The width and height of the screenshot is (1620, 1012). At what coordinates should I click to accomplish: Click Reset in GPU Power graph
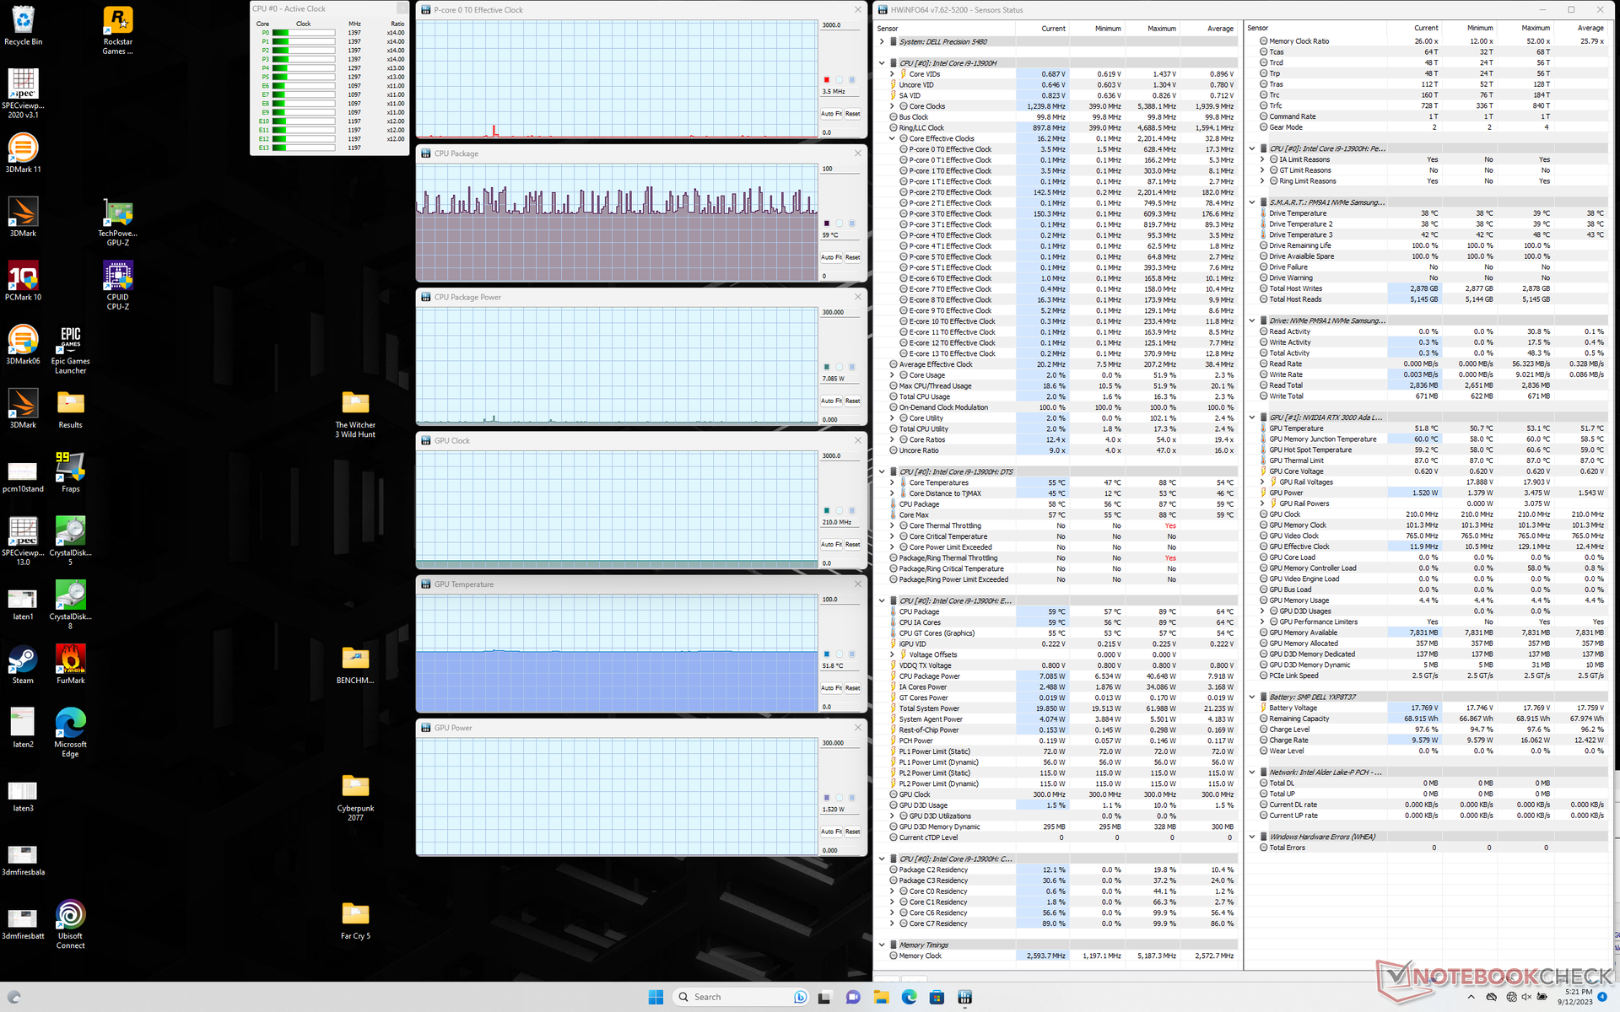(x=853, y=831)
